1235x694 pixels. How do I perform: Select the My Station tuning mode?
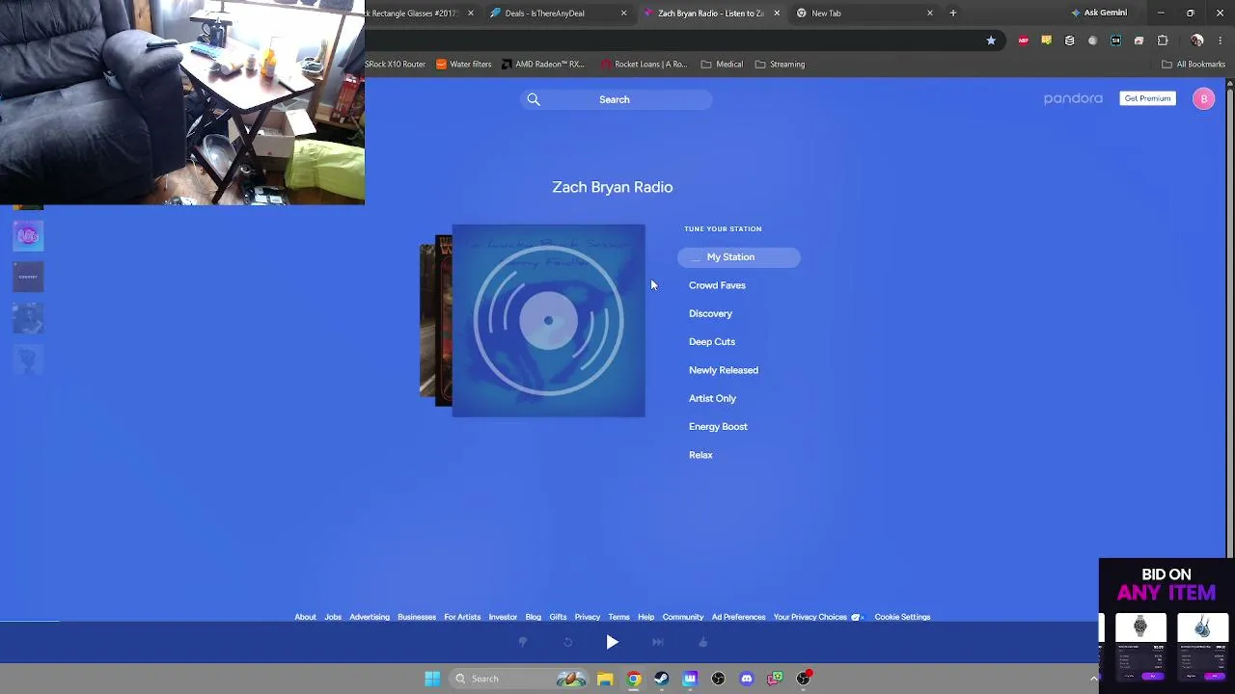coord(739,257)
